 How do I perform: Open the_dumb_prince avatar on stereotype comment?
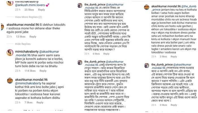80,5
